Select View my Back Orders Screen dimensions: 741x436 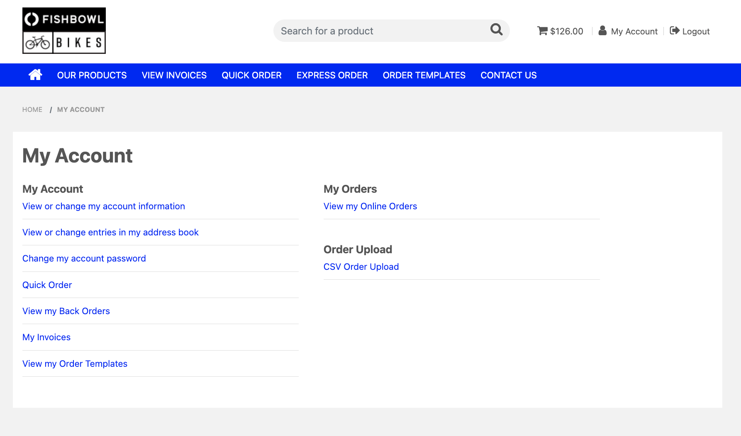click(x=66, y=311)
